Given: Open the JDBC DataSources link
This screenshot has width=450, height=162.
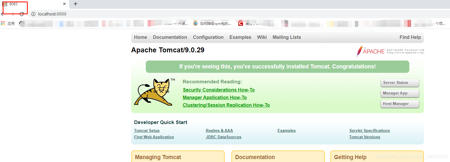Looking at the screenshot, I should click(x=223, y=137).
